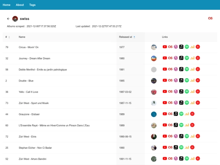Open Deezer for Züri West - Sport und Musik
This screenshot has height=165, width=220.
click(192, 103)
